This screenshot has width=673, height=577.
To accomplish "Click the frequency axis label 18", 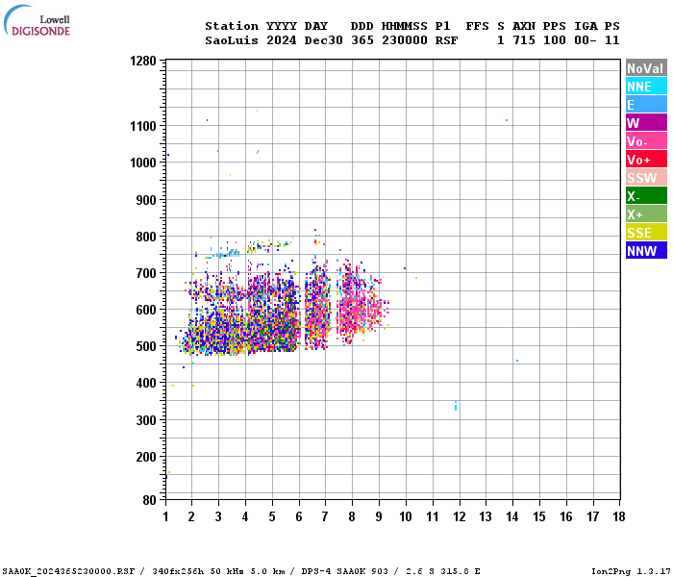I will click(619, 517).
